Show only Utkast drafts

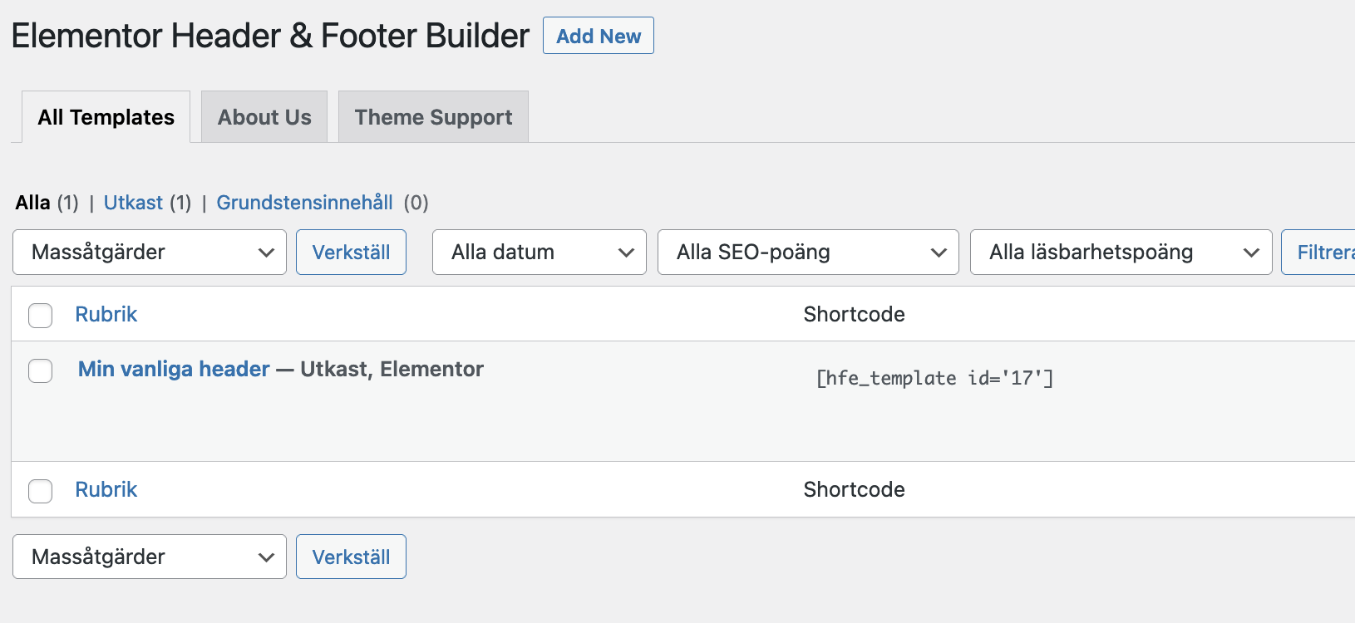133,203
